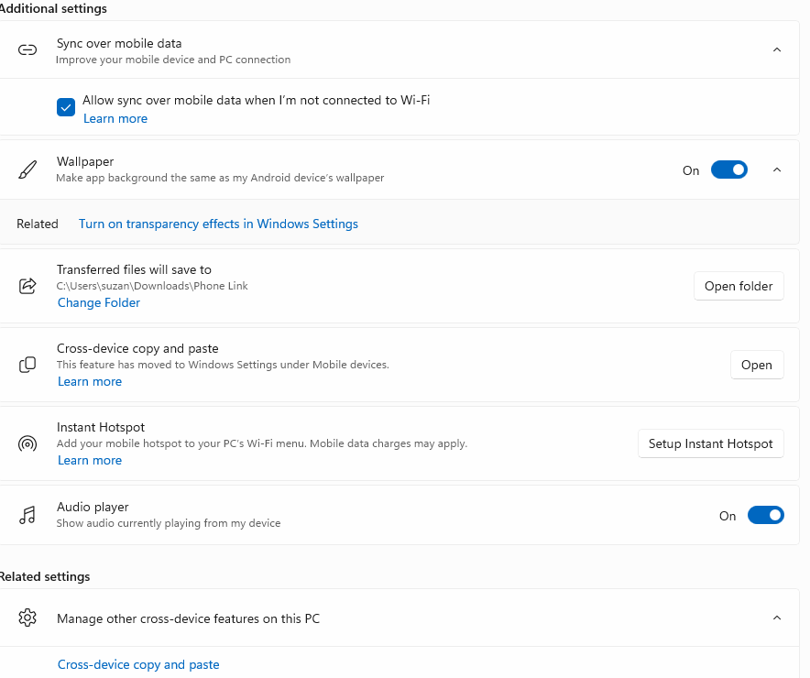
Task: Click the On label next to Audio player toggle
Action: coord(728,517)
